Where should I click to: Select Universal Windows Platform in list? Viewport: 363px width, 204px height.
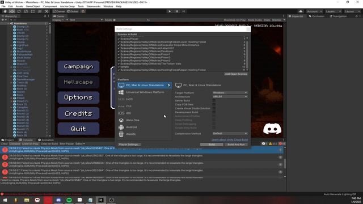click(145, 92)
